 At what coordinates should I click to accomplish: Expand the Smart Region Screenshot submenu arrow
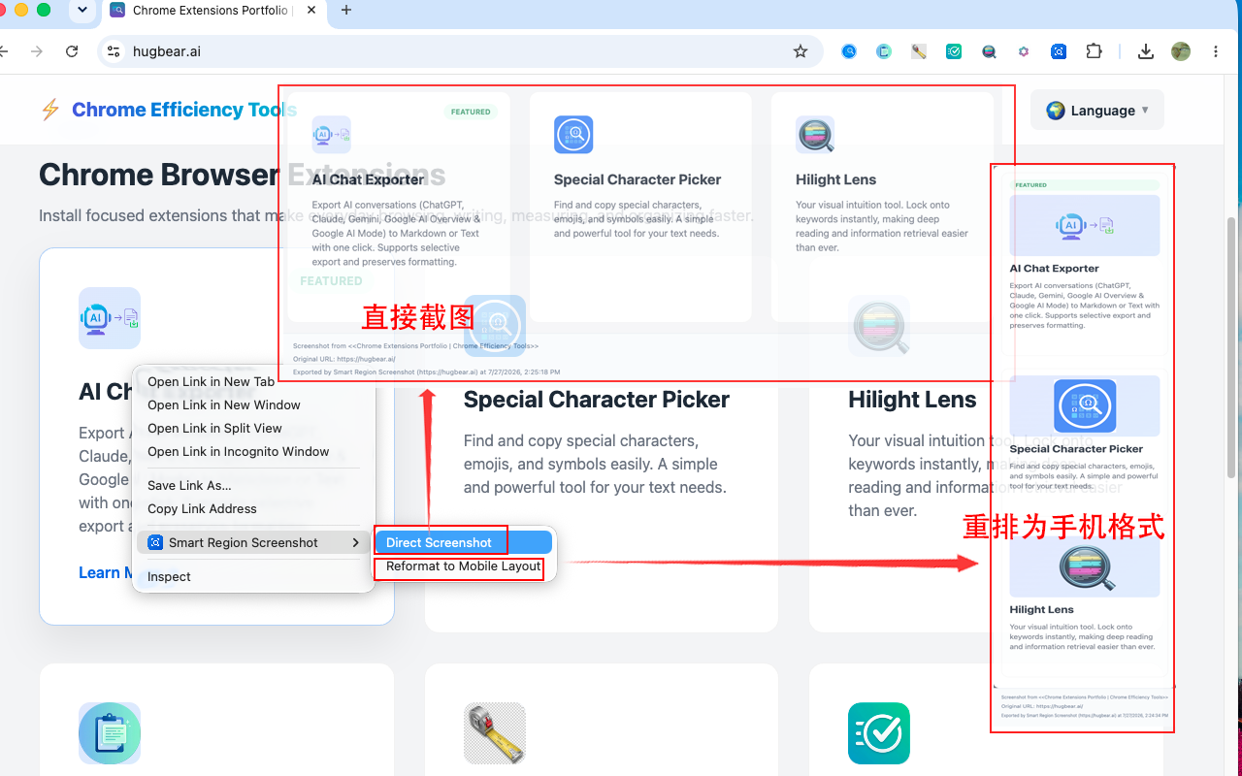355,542
